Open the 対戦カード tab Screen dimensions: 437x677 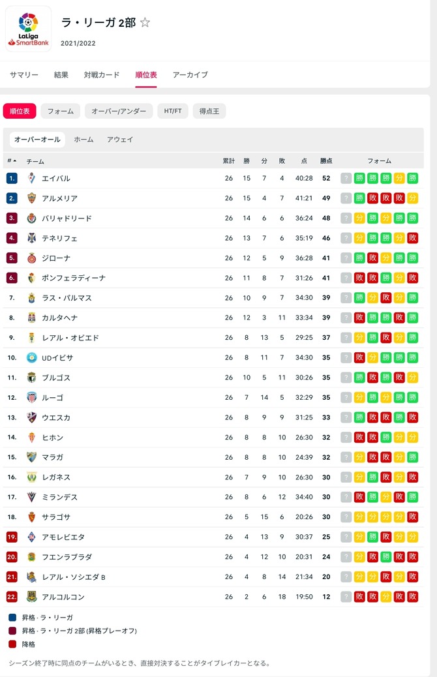click(102, 75)
